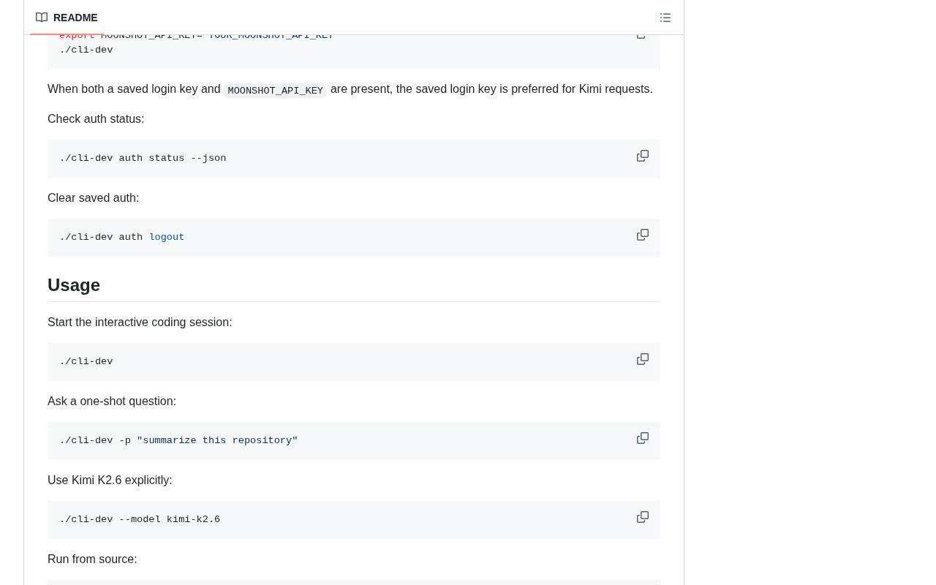
Task: Copy the auth status --json command
Action: 643,156
